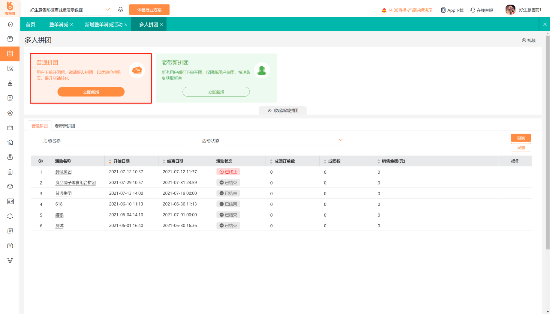Open the member icon in the sidebar
This screenshot has width=550, height=314.
[x=10, y=83]
